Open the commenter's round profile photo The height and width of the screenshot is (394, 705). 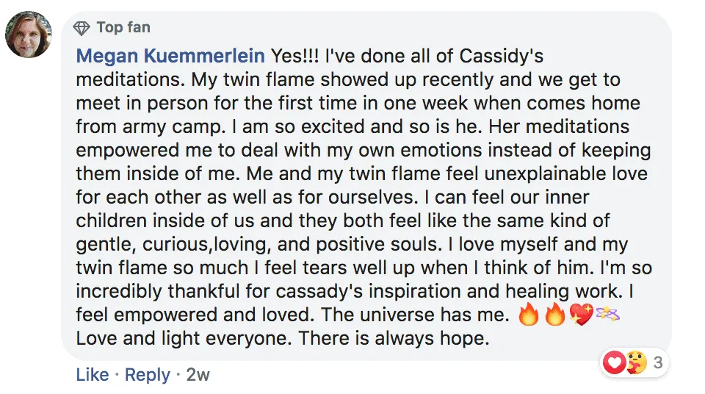click(29, 35)
